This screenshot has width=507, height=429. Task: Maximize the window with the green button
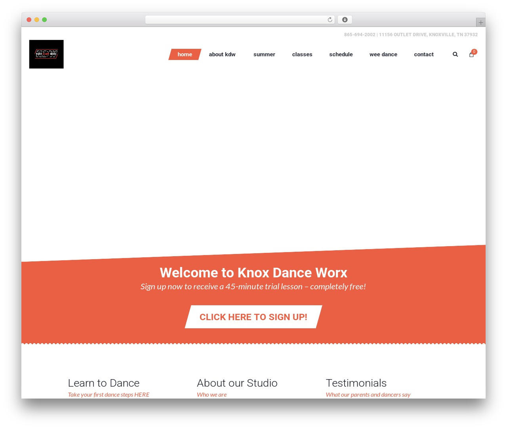point(44,20)
